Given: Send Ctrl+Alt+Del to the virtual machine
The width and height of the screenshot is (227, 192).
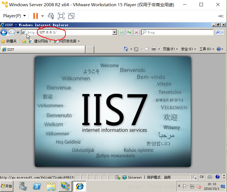Looking at the screenshot, I should (51, 16).
